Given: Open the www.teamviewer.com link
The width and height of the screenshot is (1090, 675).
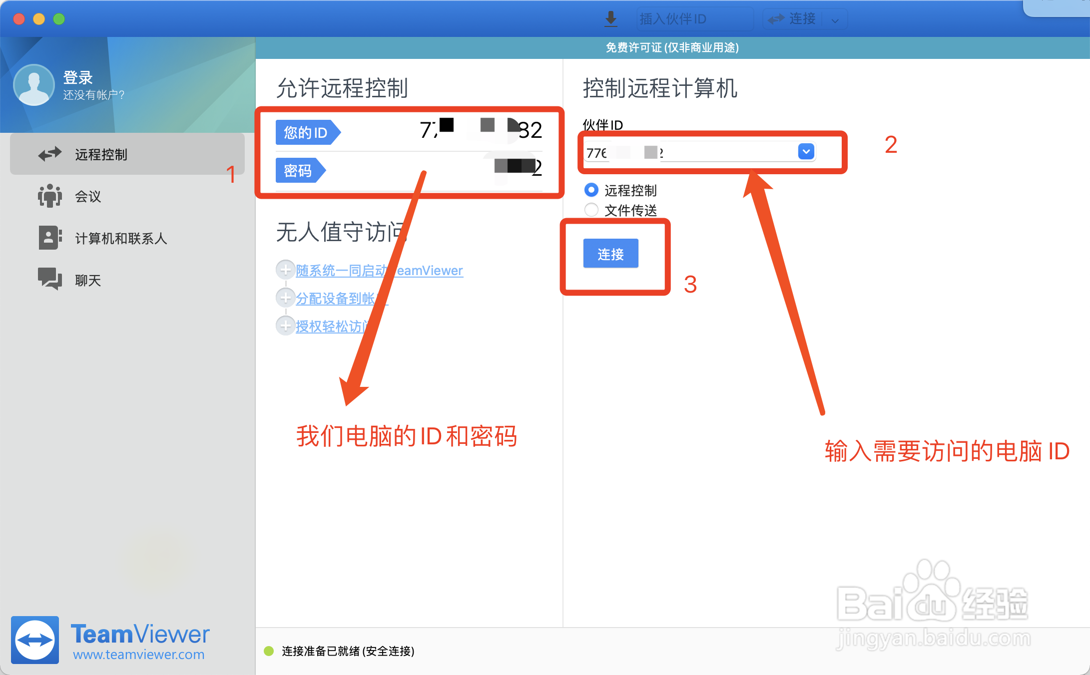Looking at the screenshot, I should (139, 655).
